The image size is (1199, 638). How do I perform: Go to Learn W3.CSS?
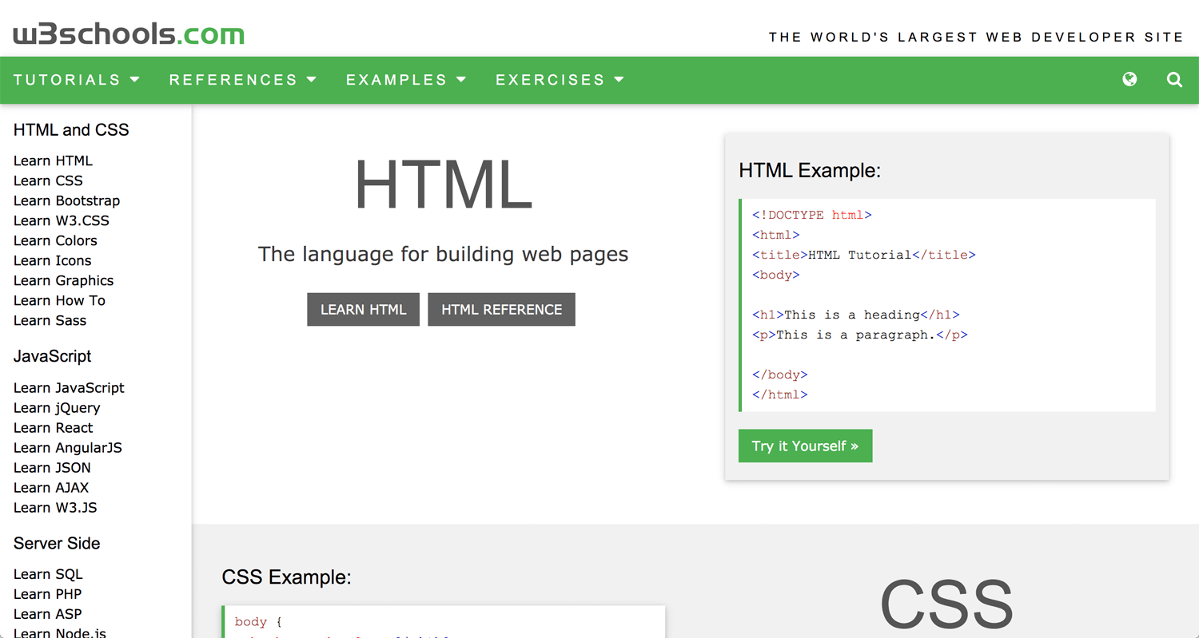[x=62, y=220]
